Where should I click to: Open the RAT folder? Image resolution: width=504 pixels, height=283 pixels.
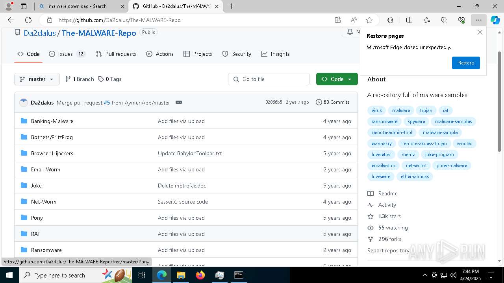point(35,234)
